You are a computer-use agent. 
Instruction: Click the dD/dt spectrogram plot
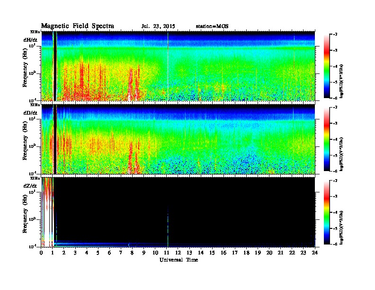(178, 139)
